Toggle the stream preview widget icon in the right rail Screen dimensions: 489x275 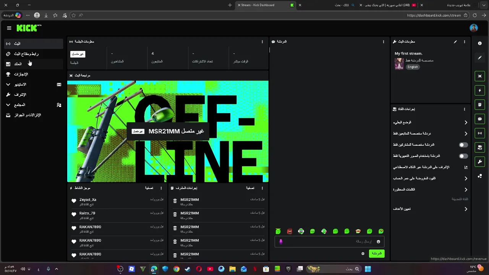pos(480,76)
